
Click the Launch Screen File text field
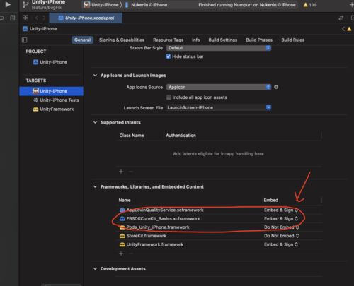pyautogui.click(x=216, y=107)
